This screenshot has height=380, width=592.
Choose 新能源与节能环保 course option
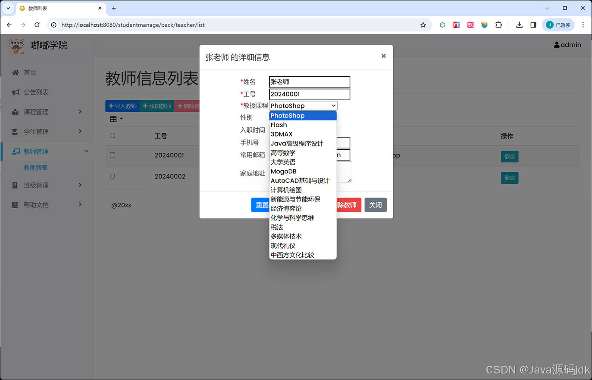point(303,199)
